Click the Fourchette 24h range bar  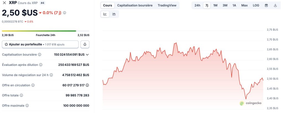point(45,31)
